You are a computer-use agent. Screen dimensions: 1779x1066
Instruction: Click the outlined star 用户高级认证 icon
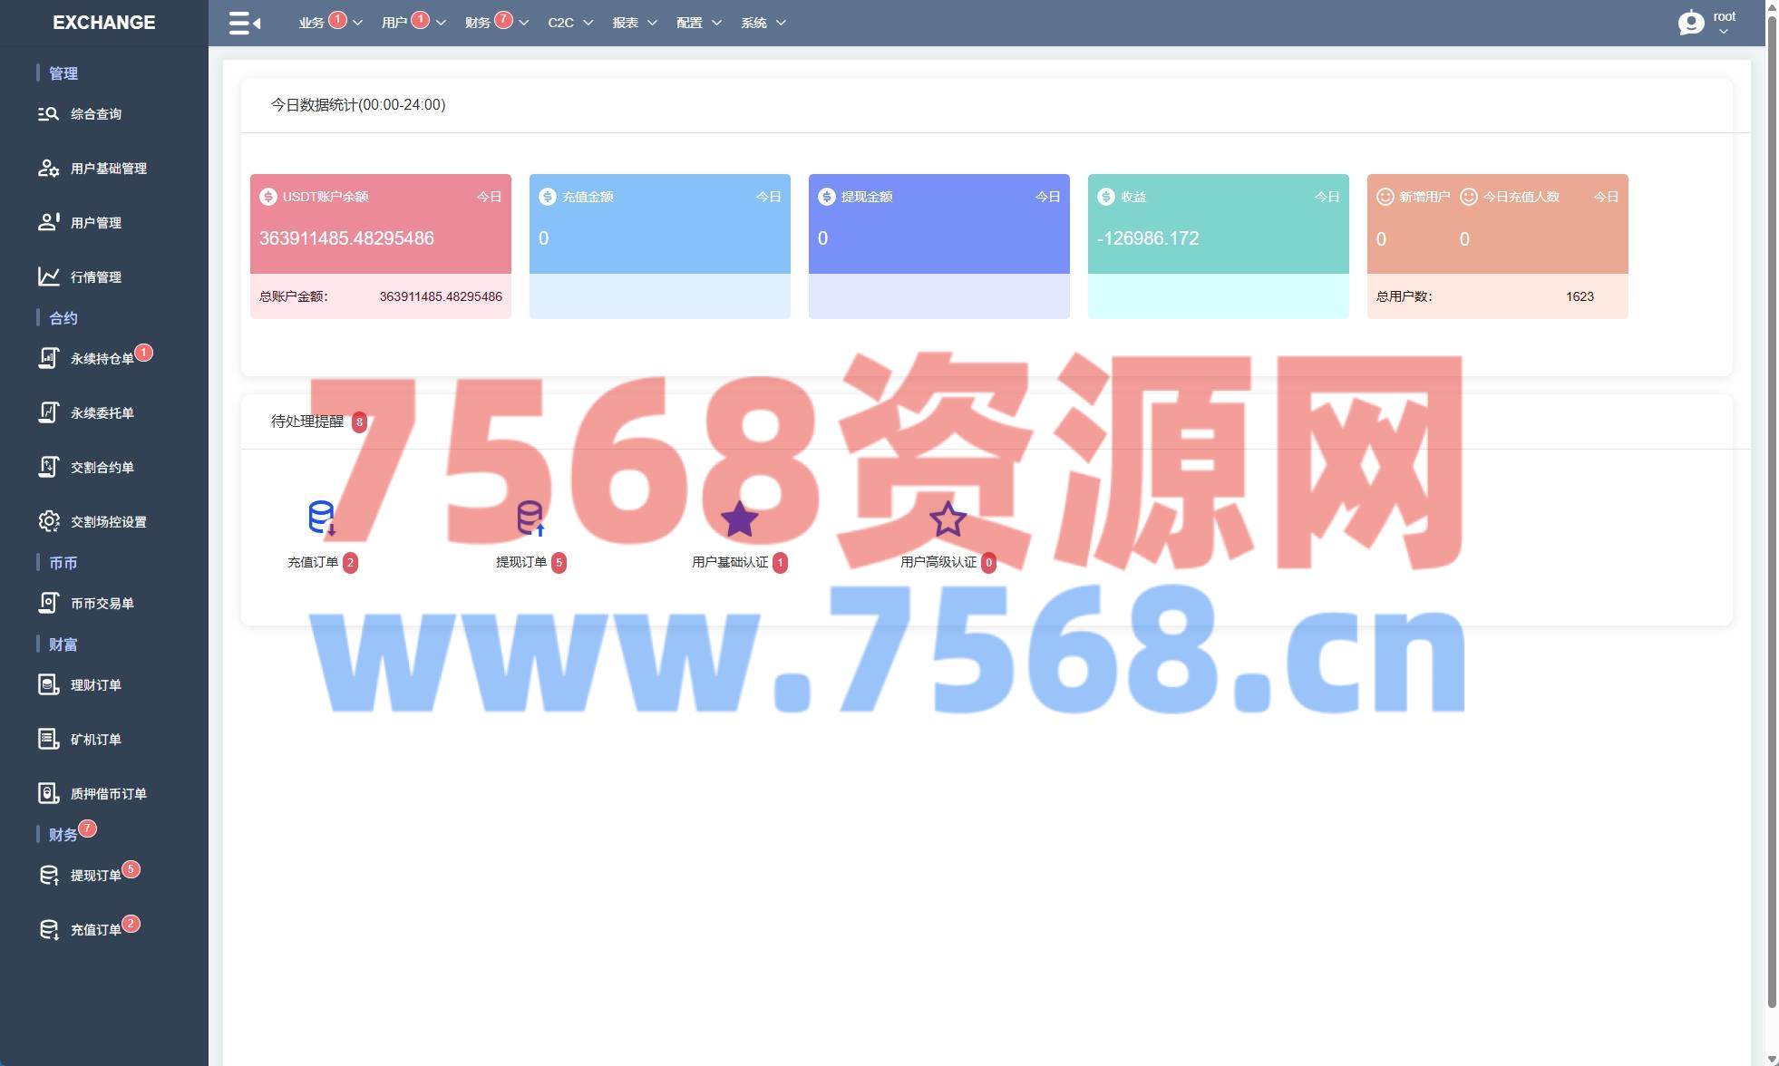(x=948, y=519)
